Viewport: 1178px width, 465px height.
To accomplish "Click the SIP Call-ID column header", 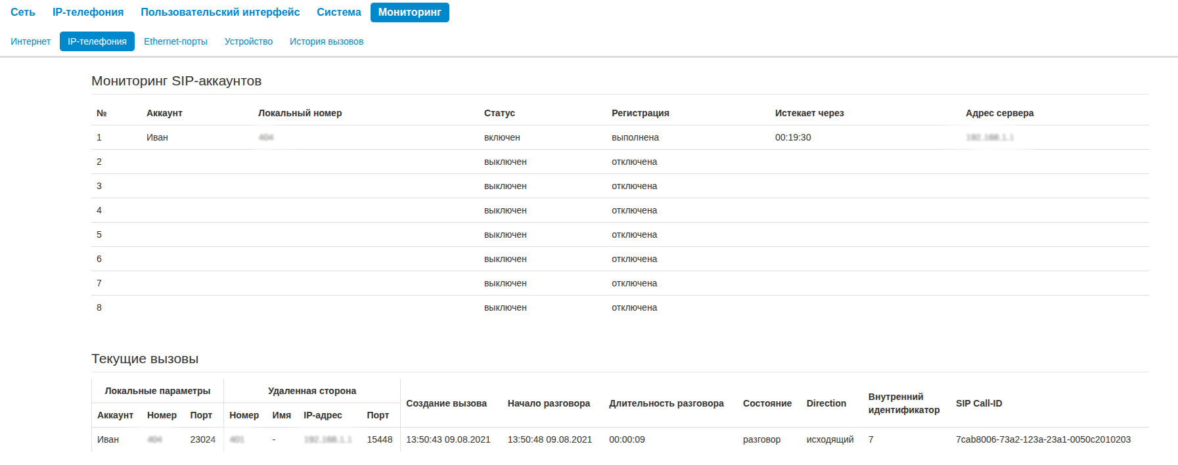I will point(979,403).
